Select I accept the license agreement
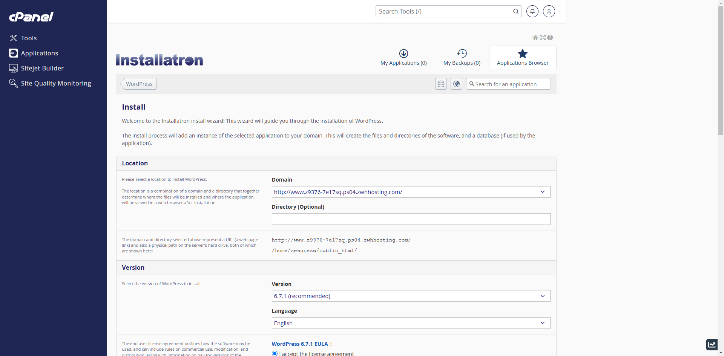 275,354
